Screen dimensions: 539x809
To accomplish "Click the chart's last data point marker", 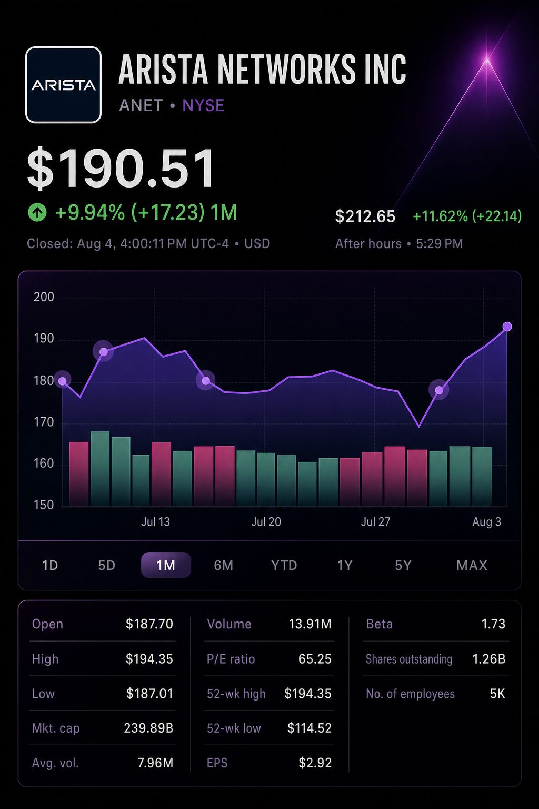I will (507, 327).
